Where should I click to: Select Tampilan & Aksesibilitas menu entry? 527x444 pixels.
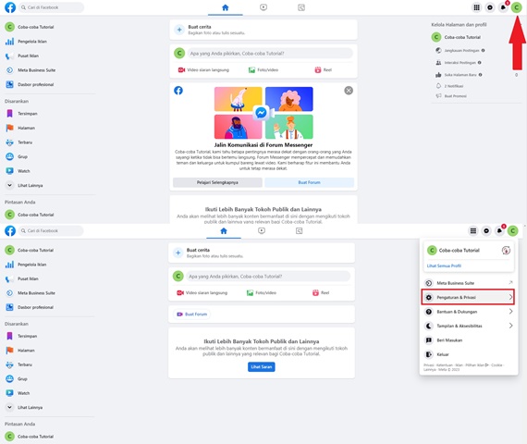tap(469, 326)
